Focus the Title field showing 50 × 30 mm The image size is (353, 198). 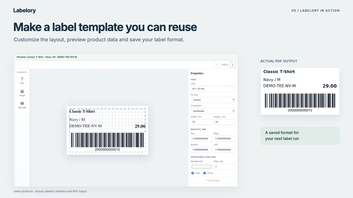click(x=213, y=89)
